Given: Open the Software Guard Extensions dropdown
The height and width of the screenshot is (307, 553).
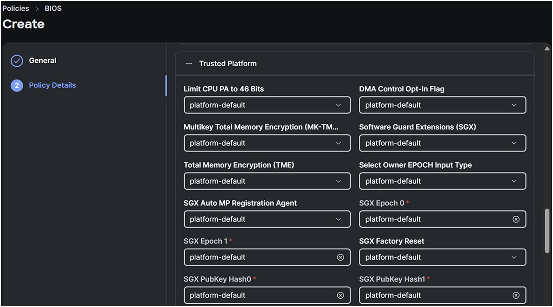Looking at the screenshot, I should pos(514,143).
